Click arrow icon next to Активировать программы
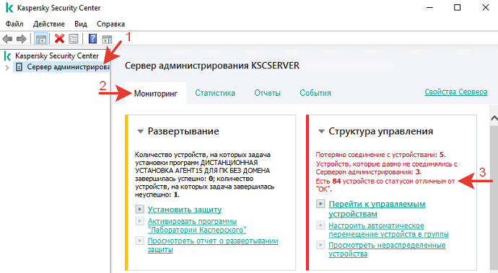This screenshot has height=273, width=498. [x=139, y=220]
